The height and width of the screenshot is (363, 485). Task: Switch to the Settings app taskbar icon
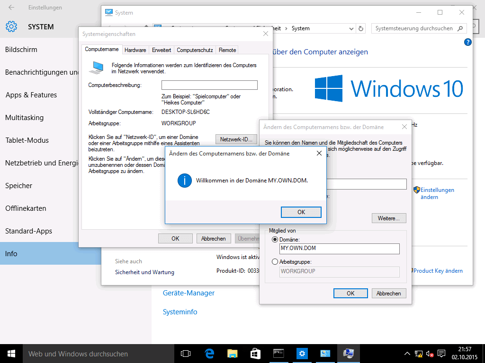[x=302, y=354]
